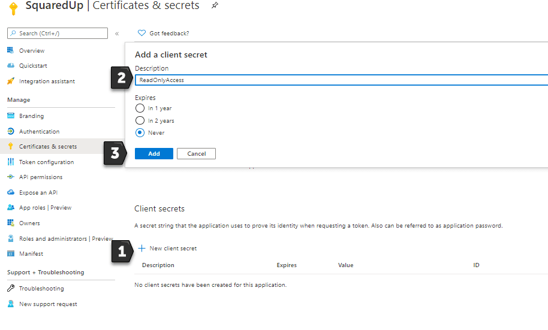Click the Quickstart cloud icon

[x=10, y=65]
